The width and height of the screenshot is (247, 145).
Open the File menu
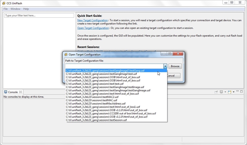5,9
